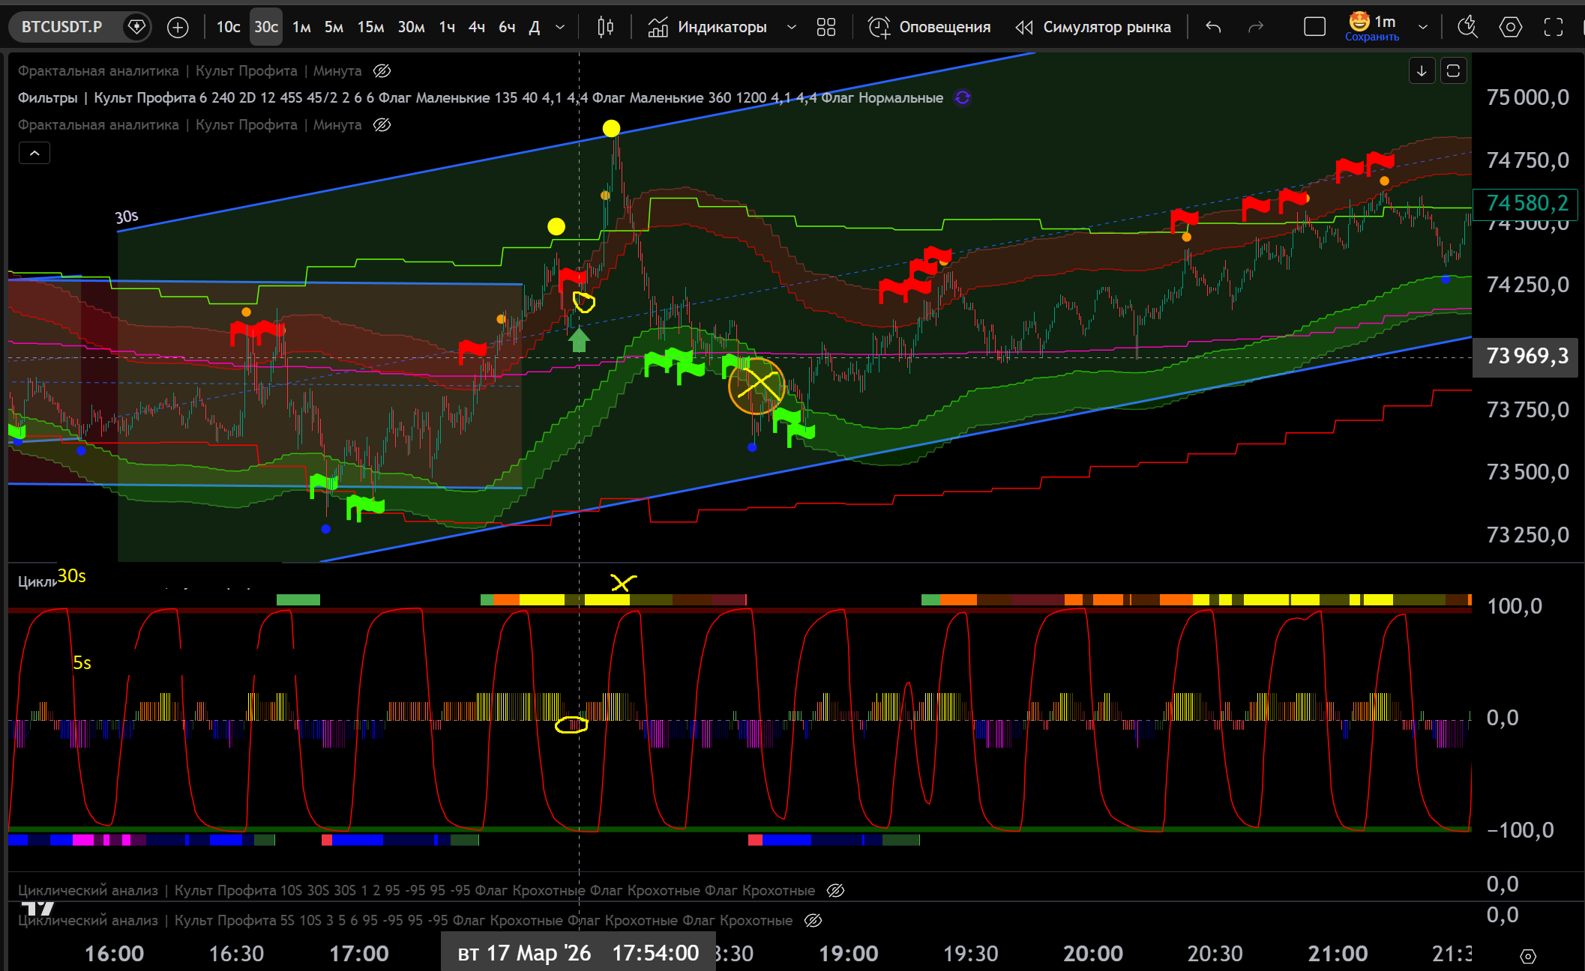Select the 30с timeframe
1585x971 pixels.
(x=265, y=28)
